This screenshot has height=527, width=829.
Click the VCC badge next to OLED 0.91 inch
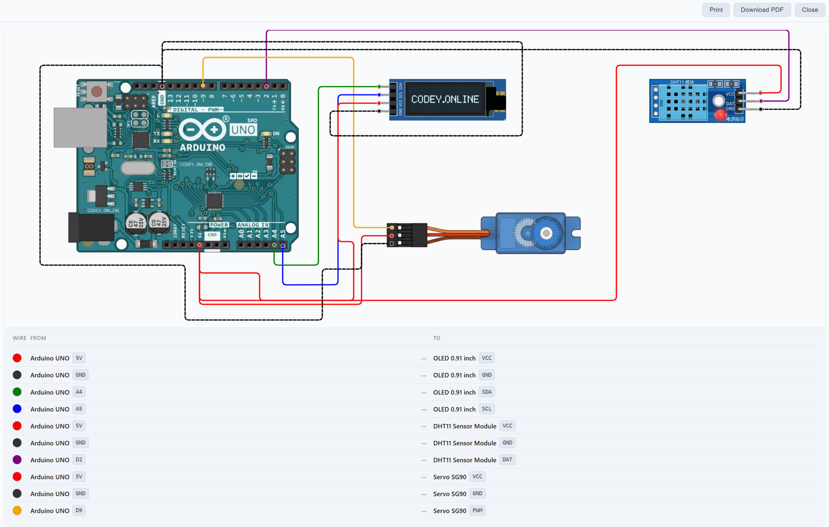coord(487,358)
